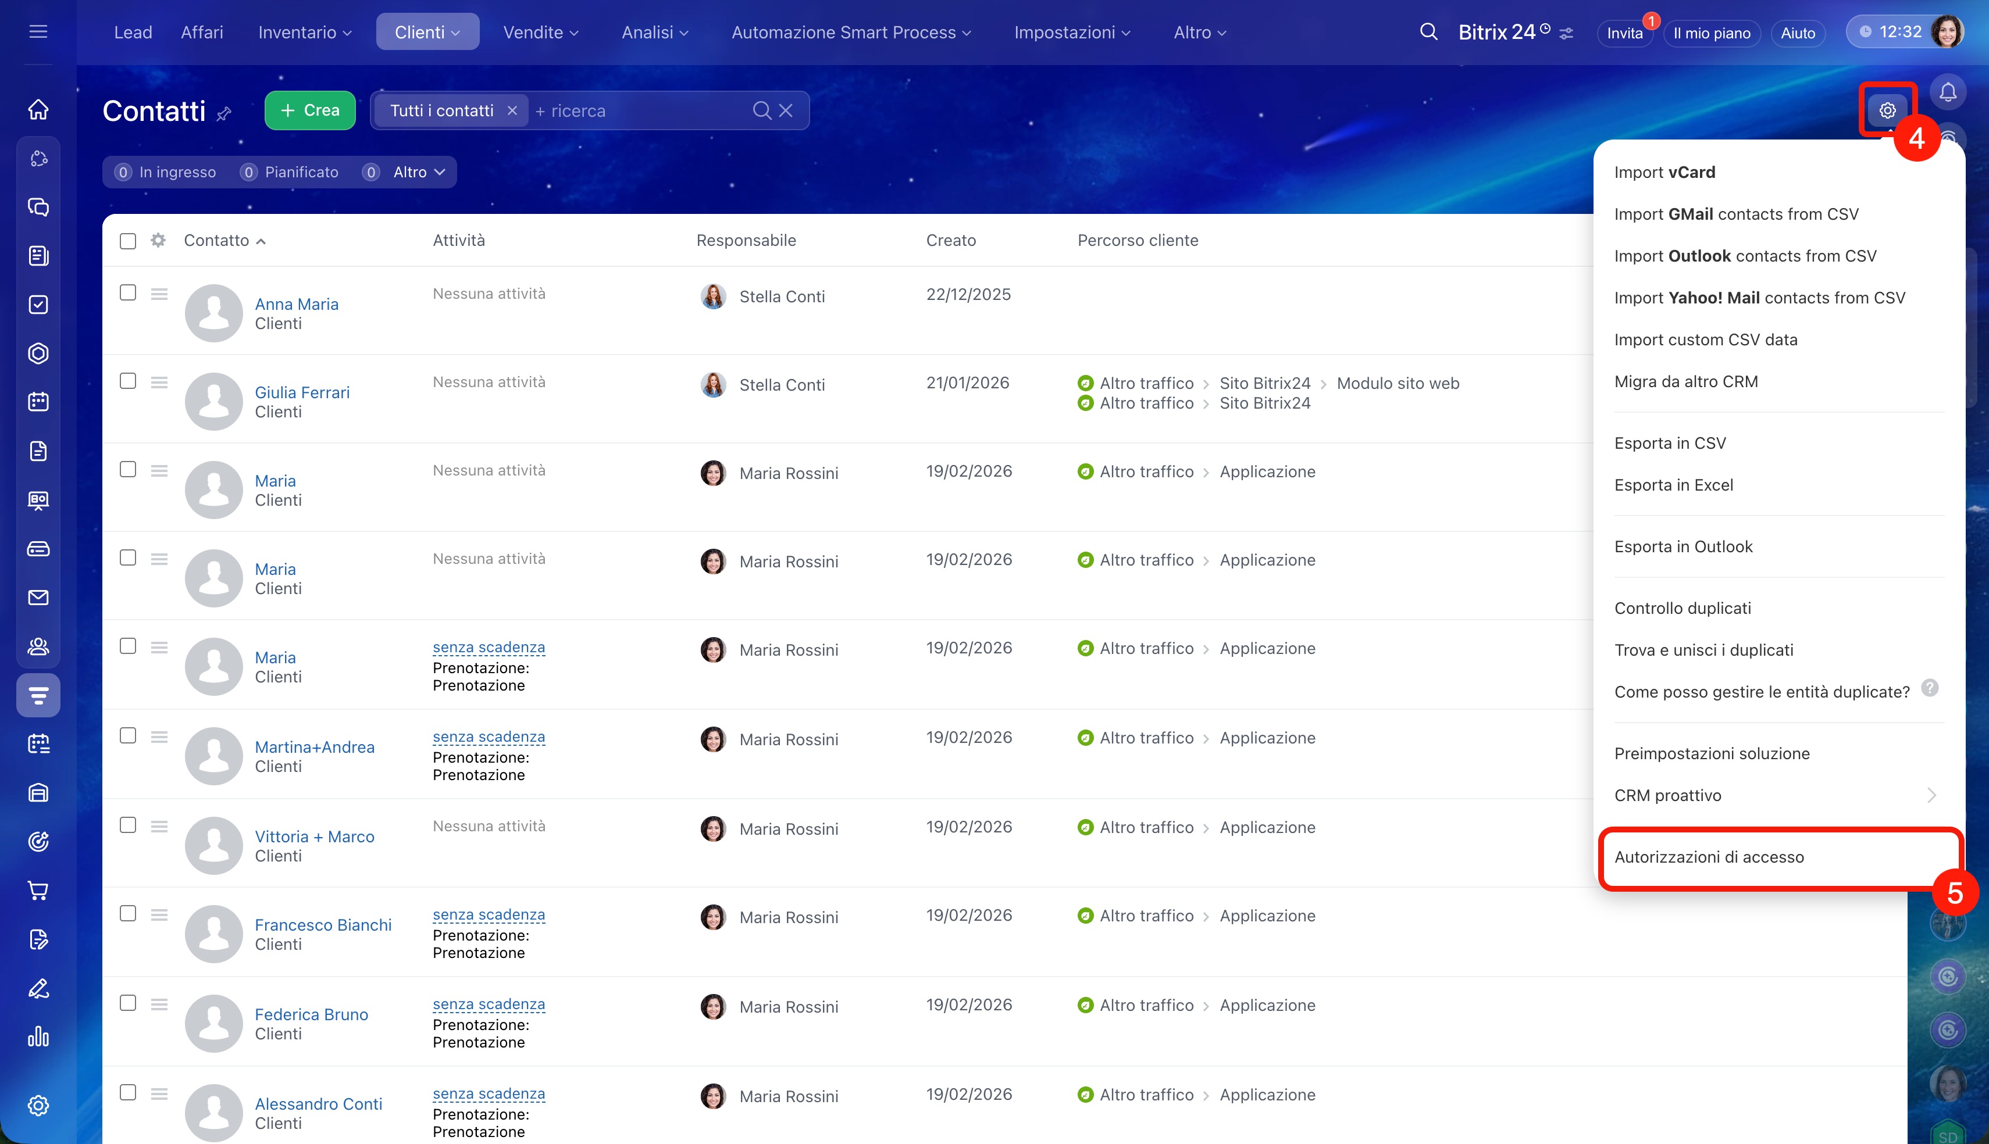Expand the CRM proattivo submenu arrow
Image resolution: width=1989 pixels, height=1144 pixels.
1931,795
